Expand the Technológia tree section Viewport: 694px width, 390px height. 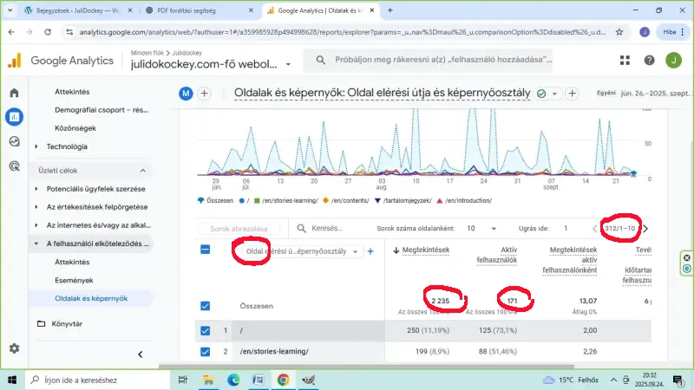36,147
